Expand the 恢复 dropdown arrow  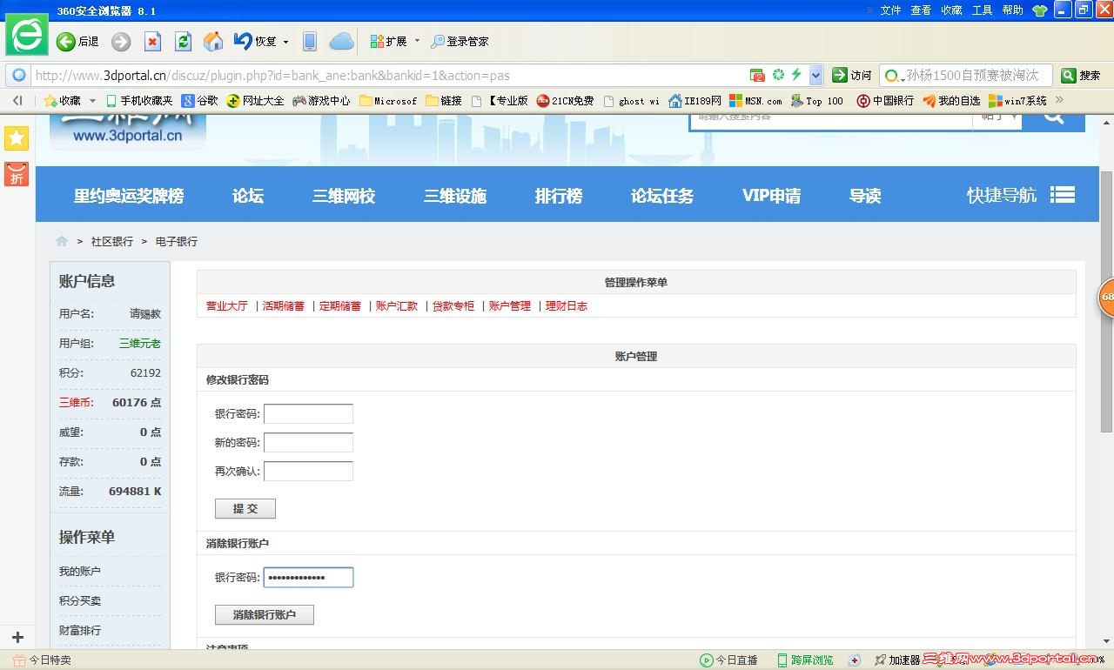(x=285, y=42)
